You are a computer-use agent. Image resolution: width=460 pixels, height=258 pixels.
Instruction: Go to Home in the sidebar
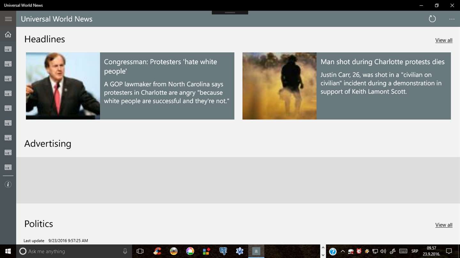(x=8, y=34)
